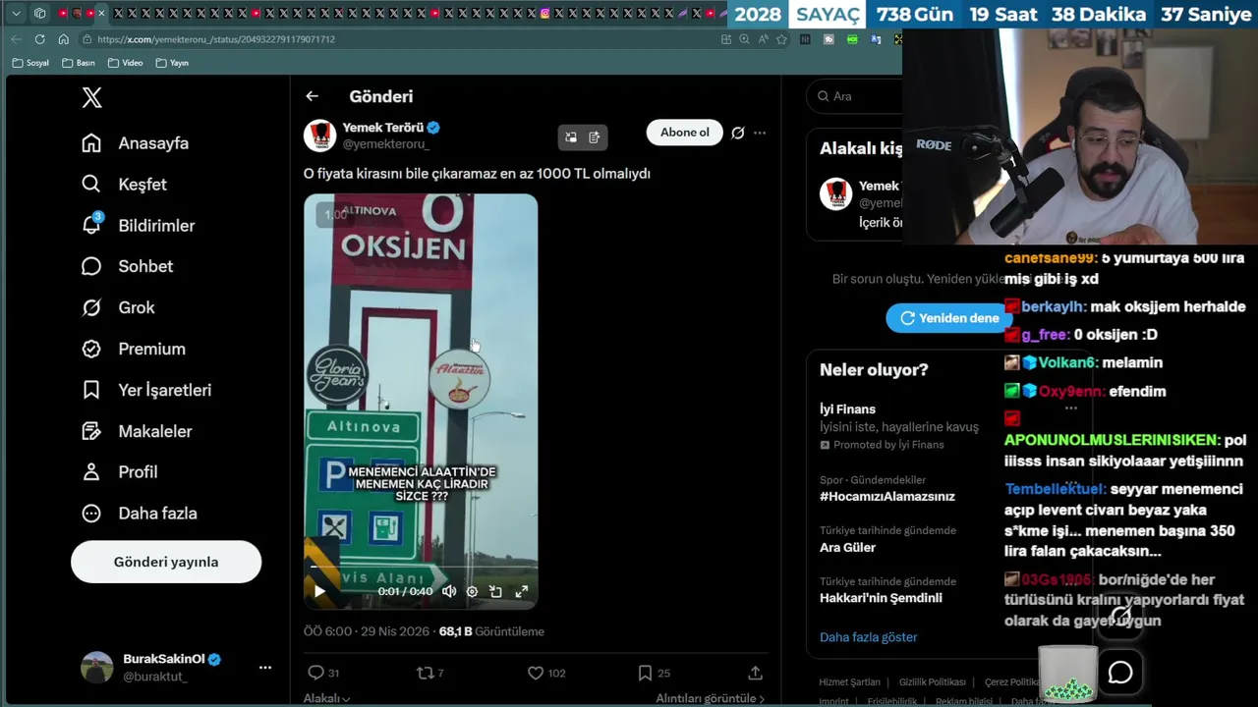Open Sohbet chat page

click(127, 267)
